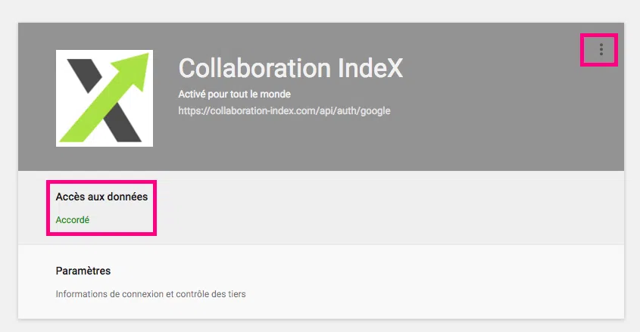Expand the Paramètres section
Viewport: 640px width, 332px height.
tap(321, 282)
